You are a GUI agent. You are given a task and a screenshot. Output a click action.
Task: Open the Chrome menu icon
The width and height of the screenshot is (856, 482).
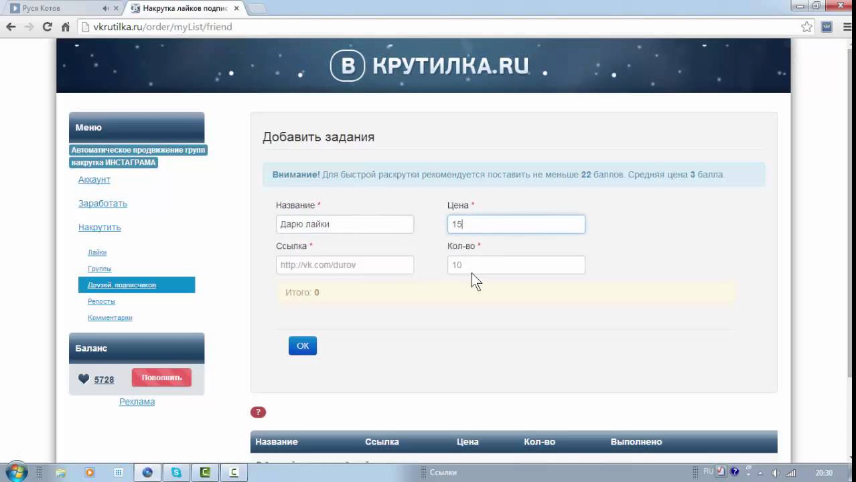(x=846, y=27)
